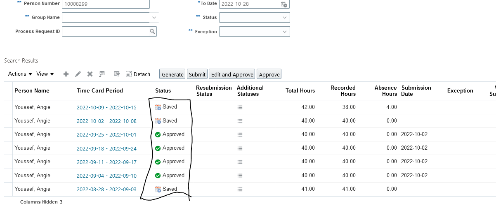Viewport: 496px width, 206px height.
Task: Open Additional Statuses for 2022-09-25 row
Action: (x=240, y=134)
